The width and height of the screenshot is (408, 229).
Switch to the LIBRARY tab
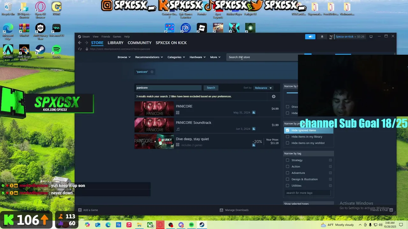pyautogui.click(x=115, y=43)
